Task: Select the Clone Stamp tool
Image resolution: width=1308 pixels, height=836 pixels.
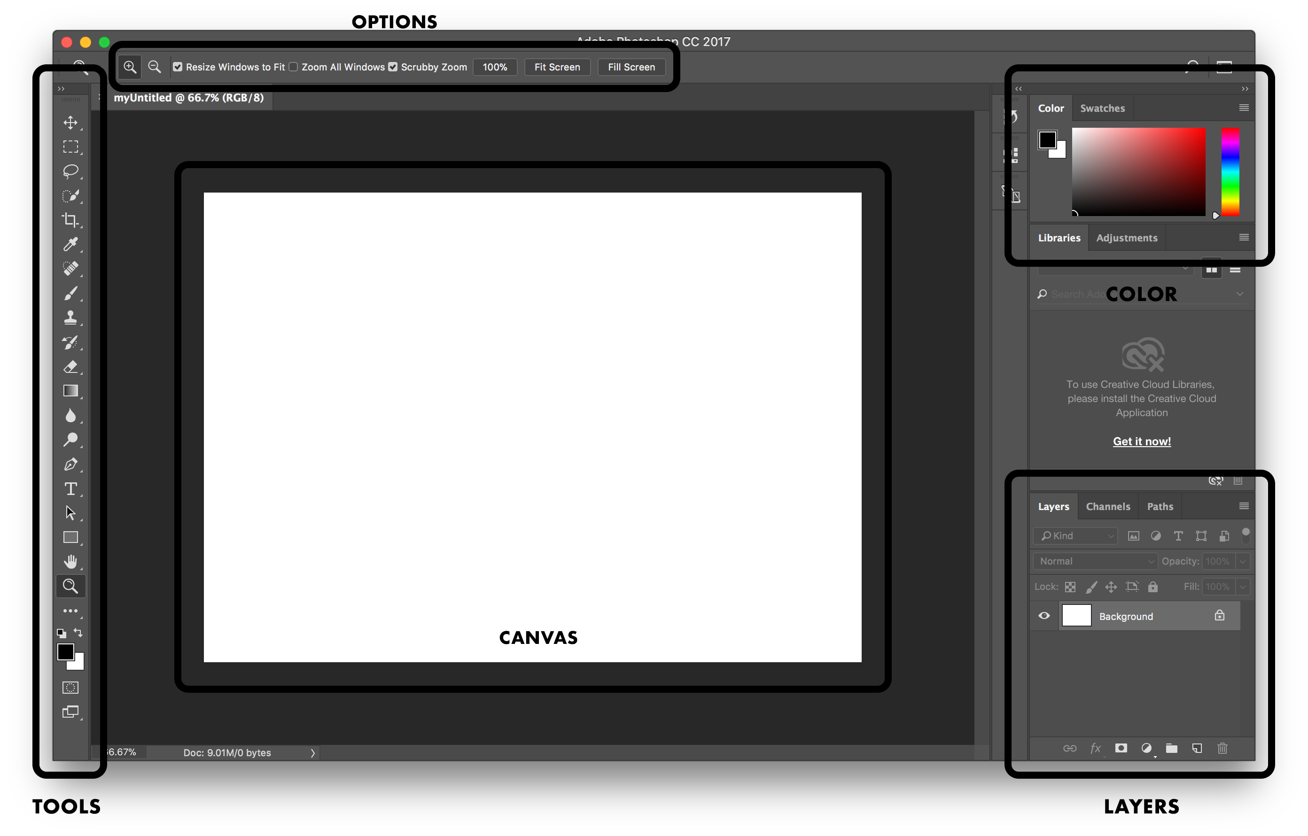Action: [70, 317]
